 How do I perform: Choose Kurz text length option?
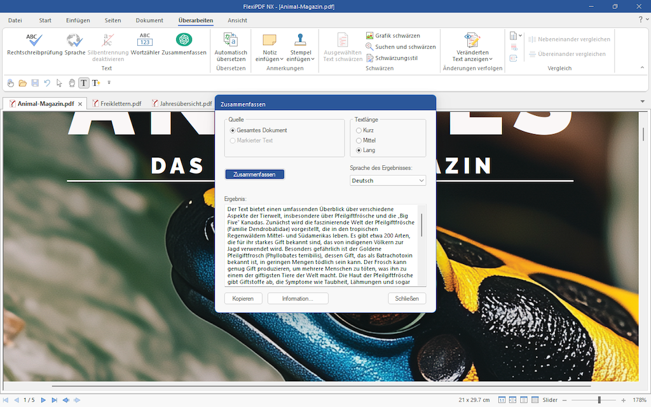point(359,130)
